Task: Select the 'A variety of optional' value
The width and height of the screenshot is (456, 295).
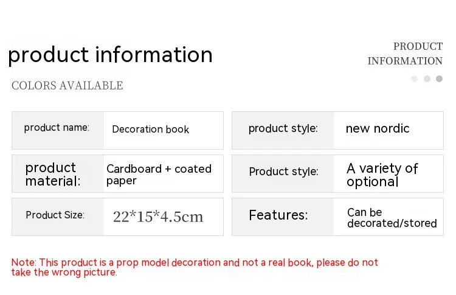Action: [x=382, y=175]
